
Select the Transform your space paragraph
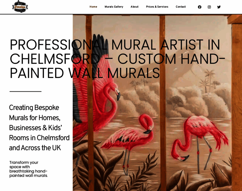click(x=29, y=169)
